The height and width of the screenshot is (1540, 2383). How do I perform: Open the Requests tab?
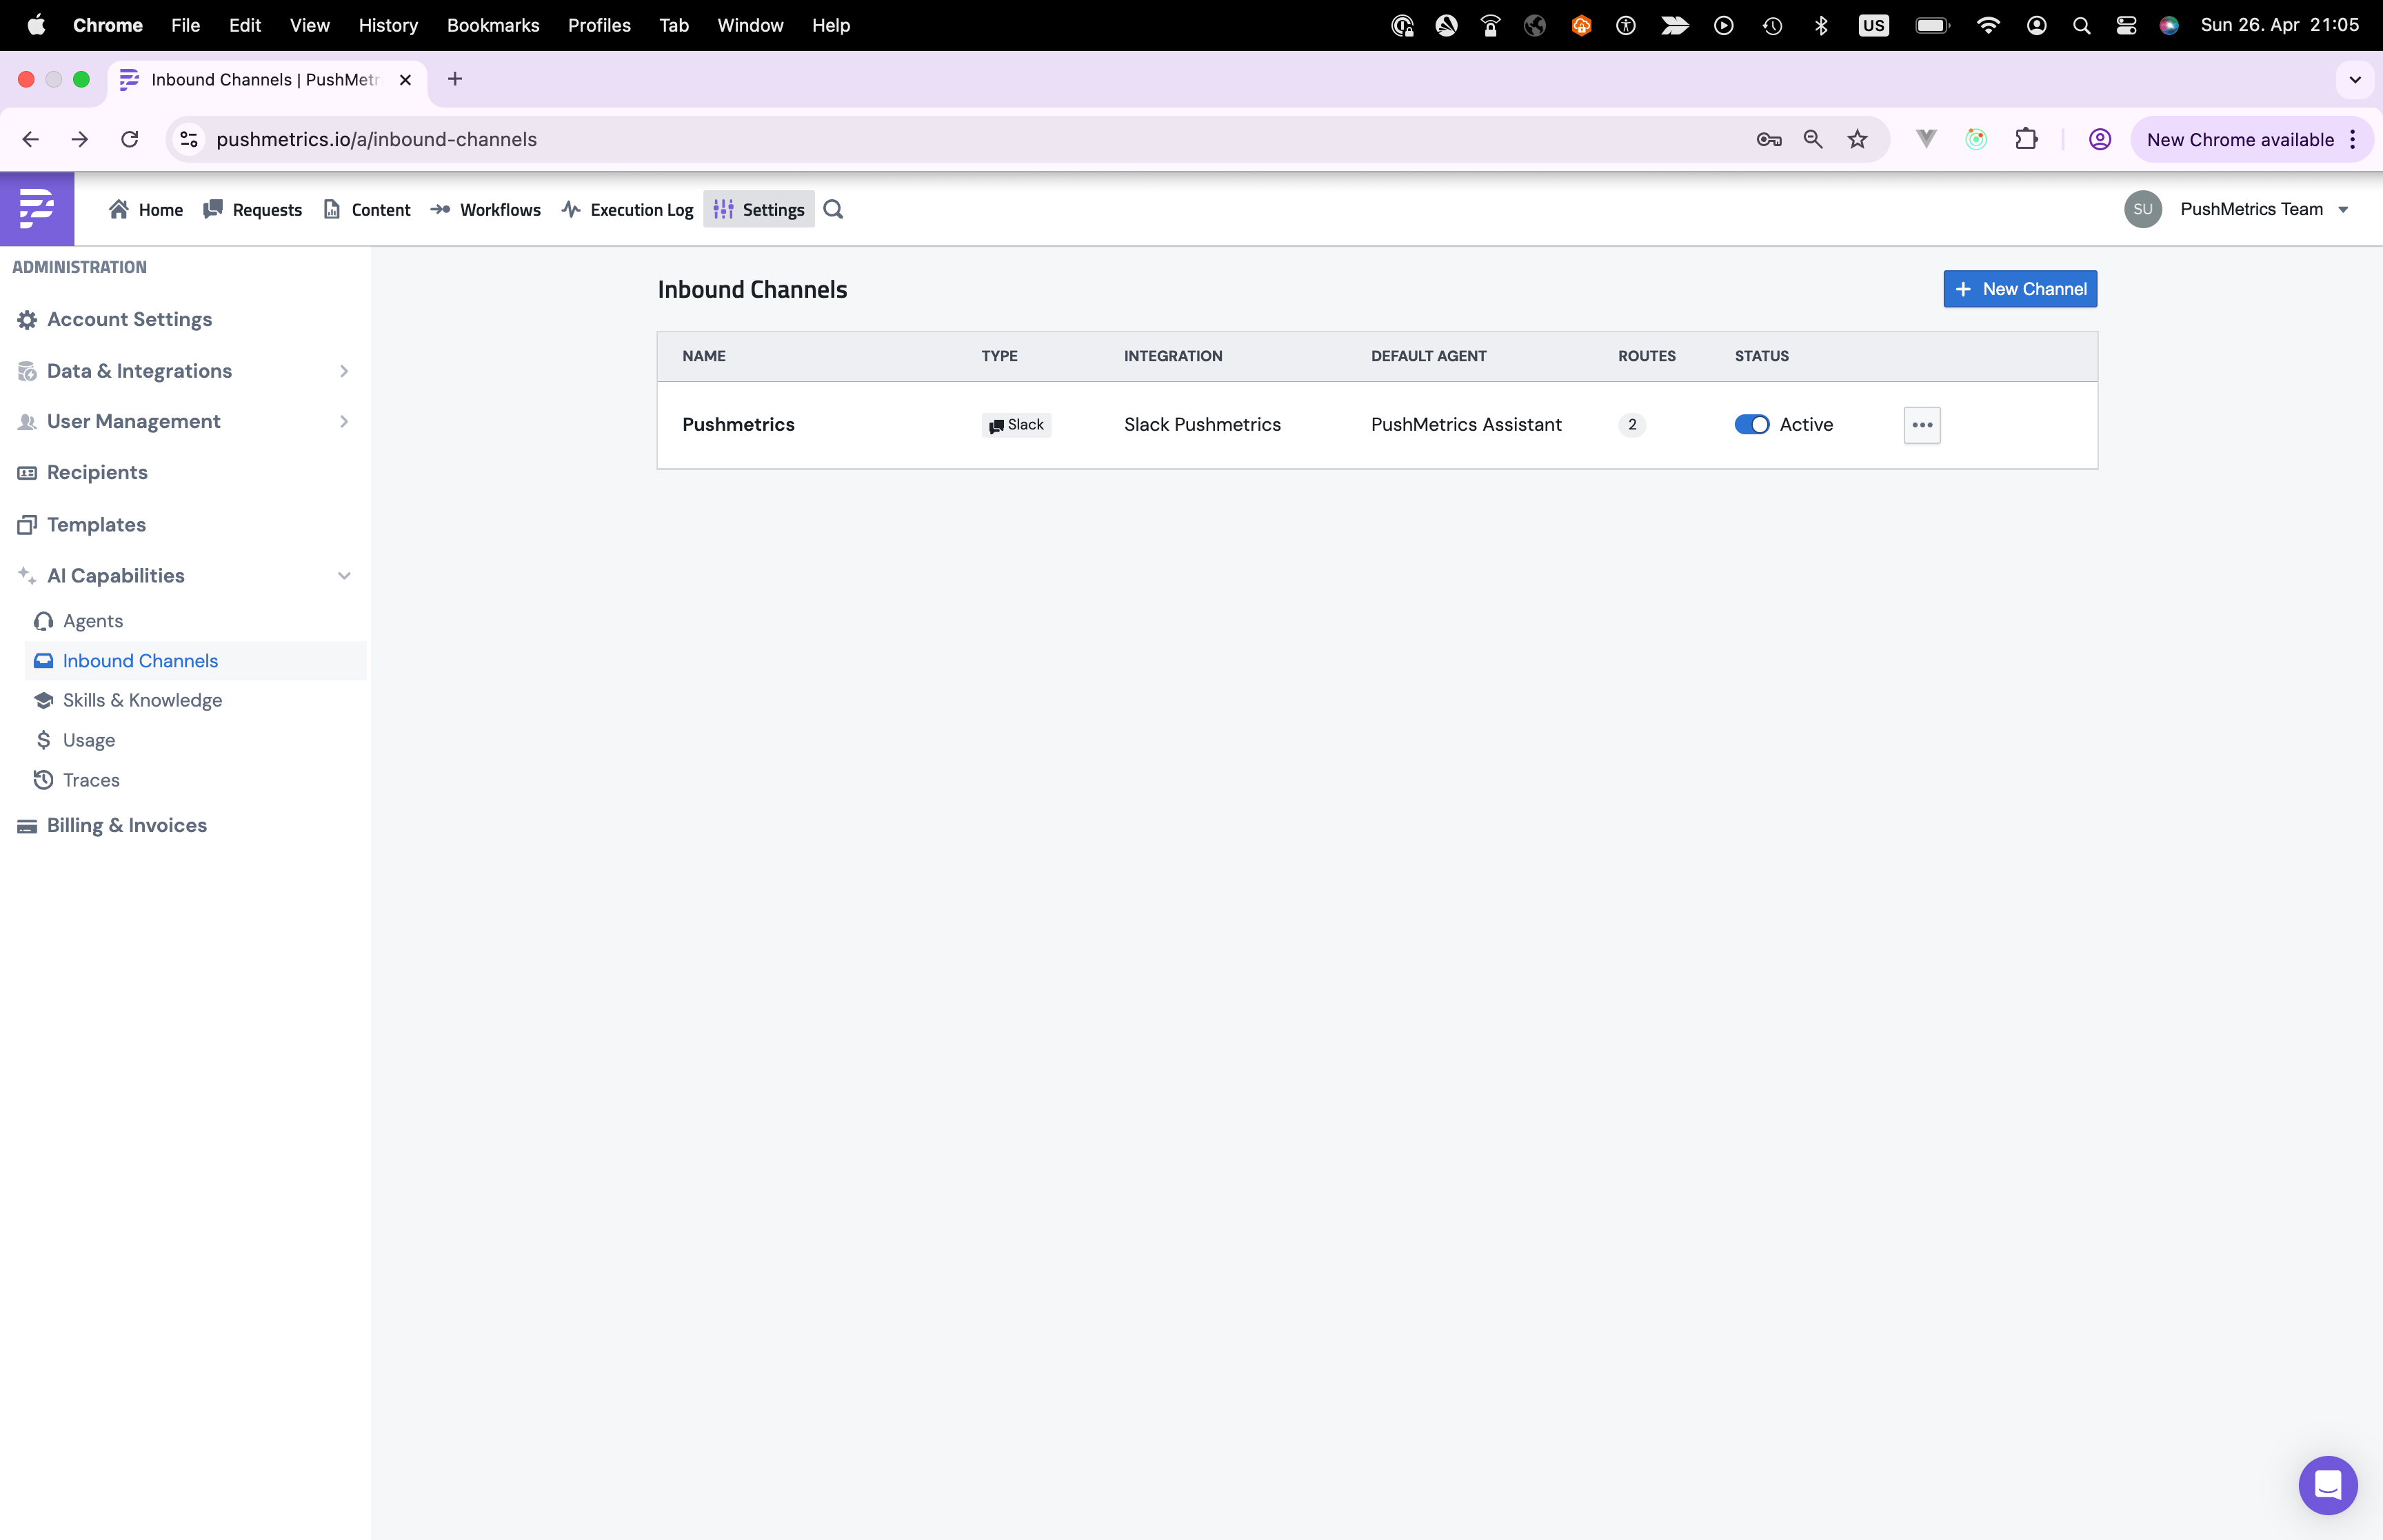[252, 209]
